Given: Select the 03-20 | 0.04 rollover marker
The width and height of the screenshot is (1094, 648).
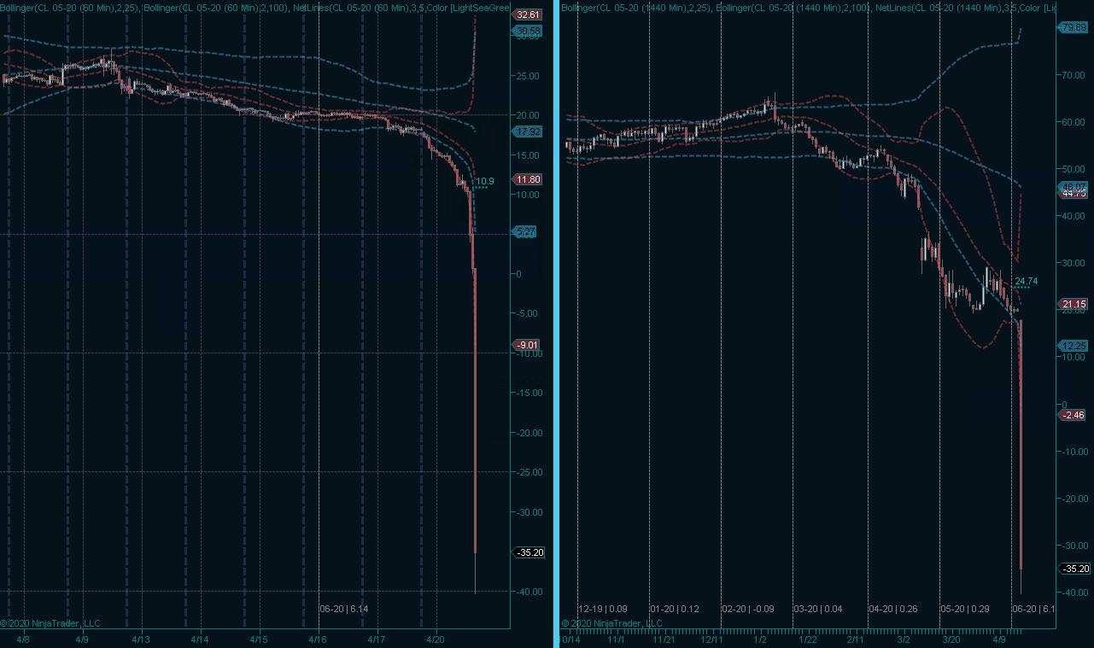Looking at the screenshot, I should tap(817, 609).
